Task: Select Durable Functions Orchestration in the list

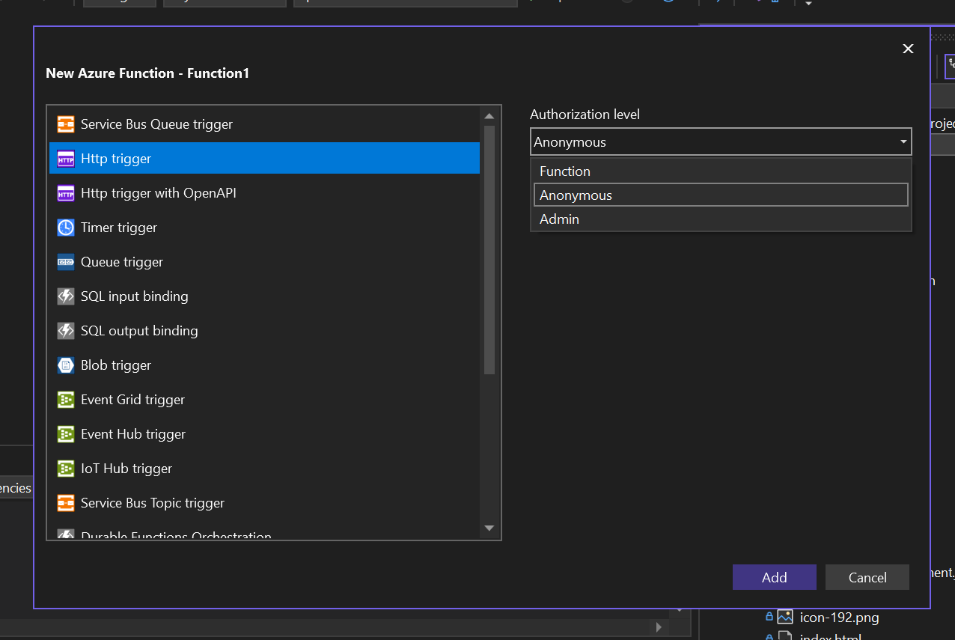Action: [175, 534]
